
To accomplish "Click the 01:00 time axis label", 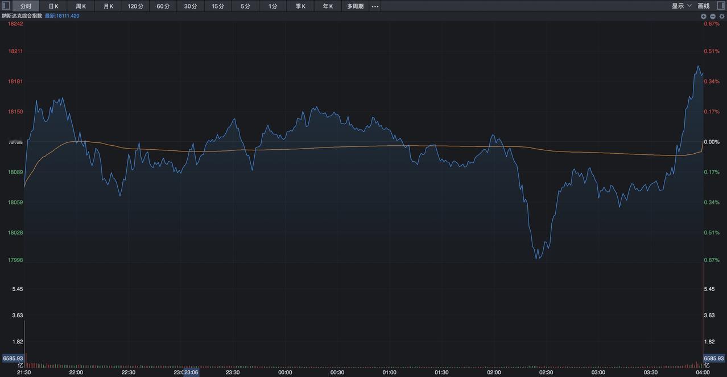I will pyautogui.click(x=390, y=372).
